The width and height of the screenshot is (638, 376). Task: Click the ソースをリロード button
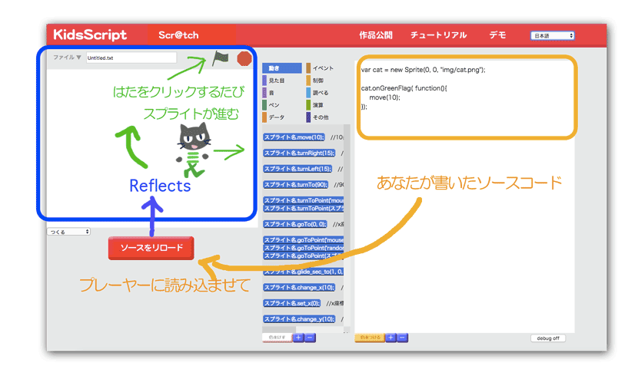(151, 248)
